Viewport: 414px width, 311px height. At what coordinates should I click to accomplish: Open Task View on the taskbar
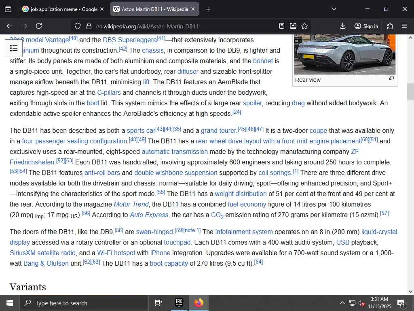[x=158, y=303]
